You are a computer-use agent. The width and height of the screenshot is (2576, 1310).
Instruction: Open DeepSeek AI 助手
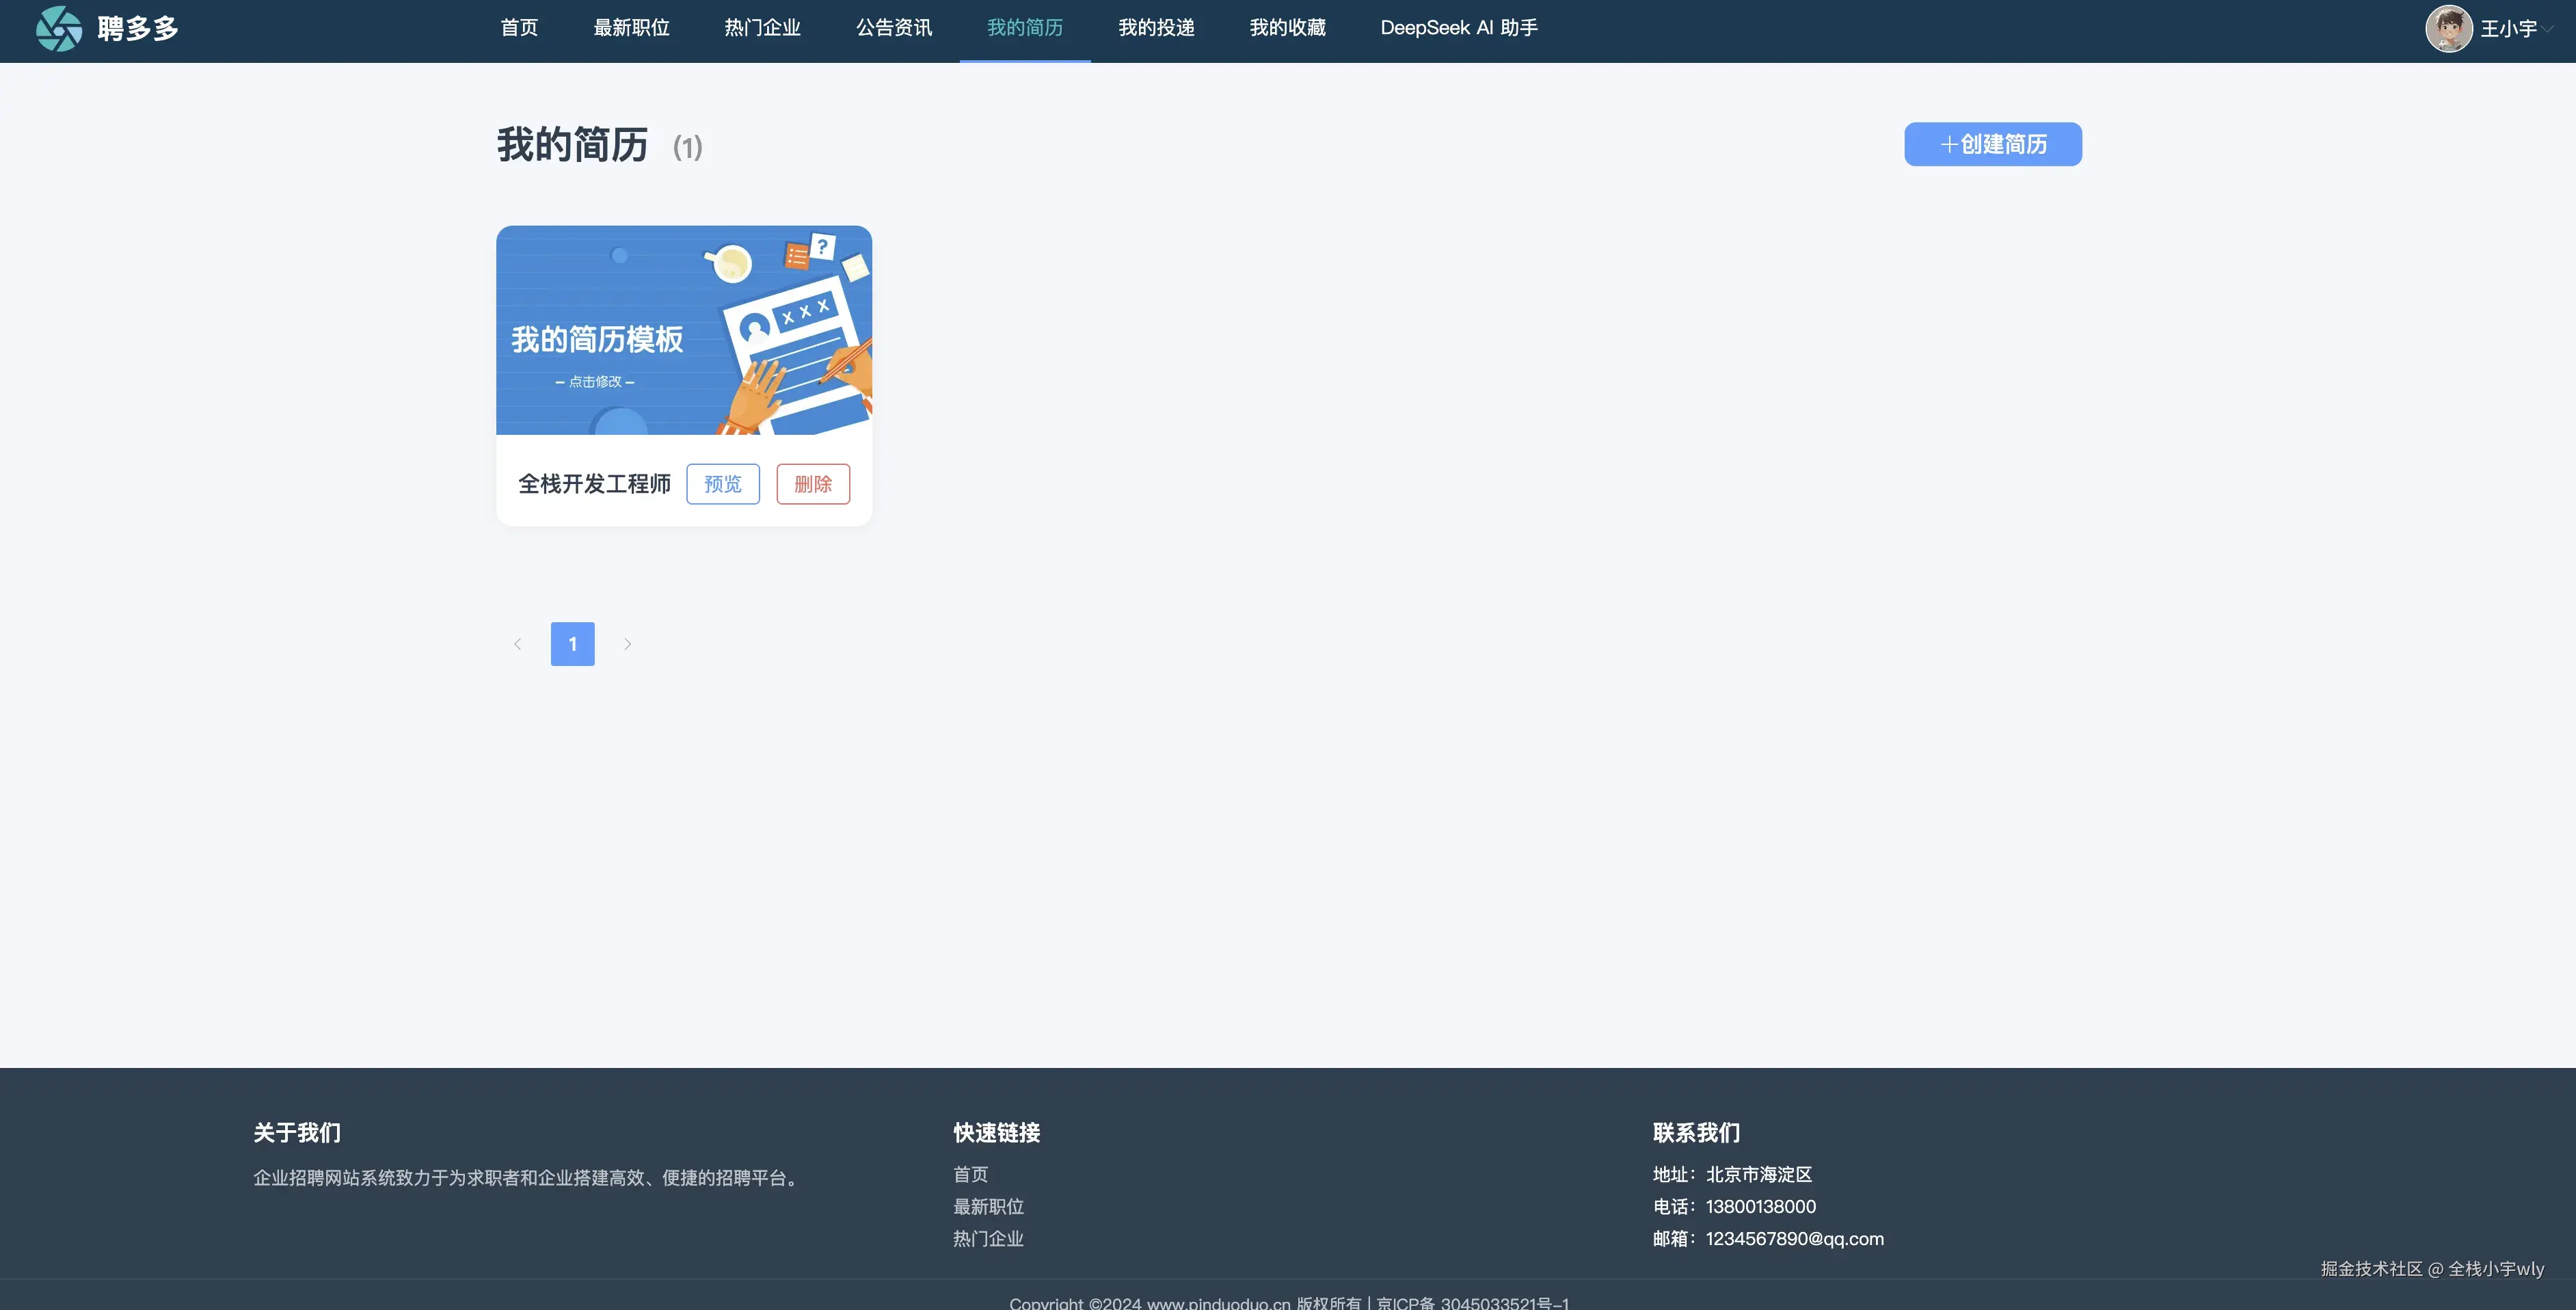[x=1458, y=28]
